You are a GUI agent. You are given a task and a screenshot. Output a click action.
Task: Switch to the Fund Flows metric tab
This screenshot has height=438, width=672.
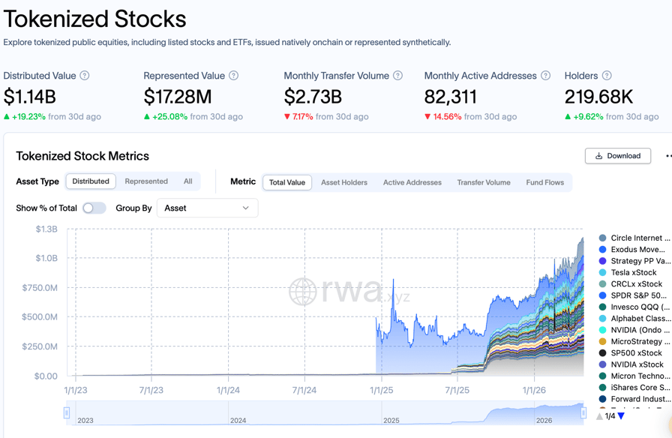tap(545, 181)
